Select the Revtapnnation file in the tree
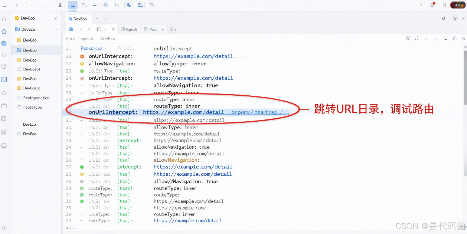This screenshot has height=234, width=467. (33, 98)
